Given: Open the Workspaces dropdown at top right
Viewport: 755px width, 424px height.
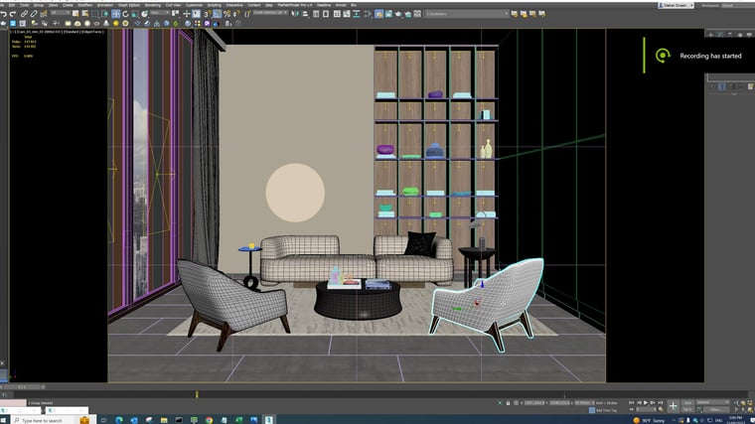Looking at the screenshot, I should [737, 5].
